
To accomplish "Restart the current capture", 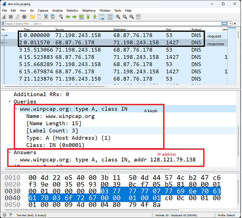I will (18, 17).
